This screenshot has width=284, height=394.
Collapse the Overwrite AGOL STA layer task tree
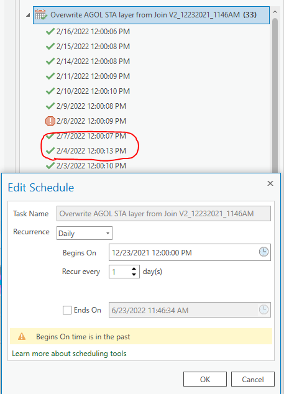tap(28, 16)
